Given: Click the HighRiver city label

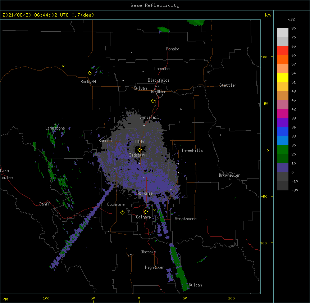Looking at the screenshot, I should pos(155,267).
